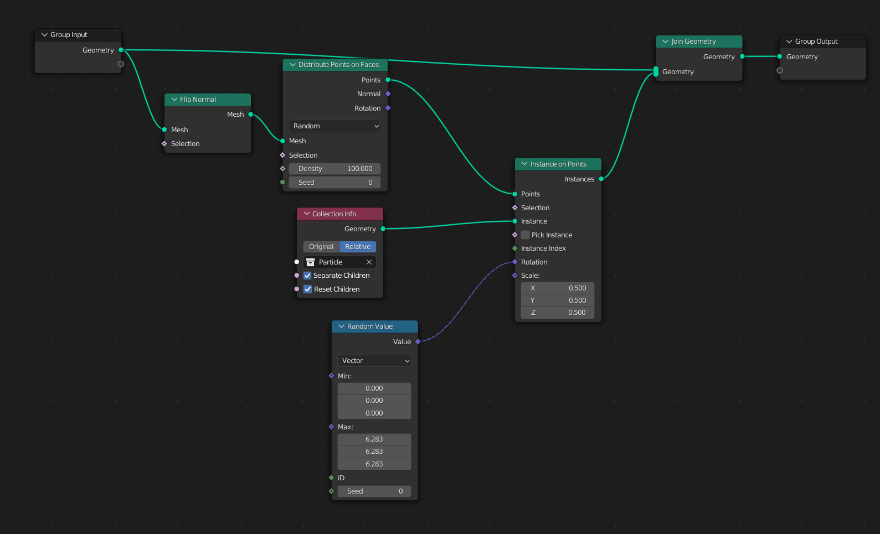This screenshot has height=534, width=880.
Task: Click Collection Info Geometry output socket
Action: pyautogui.click(x=383, y=229)
